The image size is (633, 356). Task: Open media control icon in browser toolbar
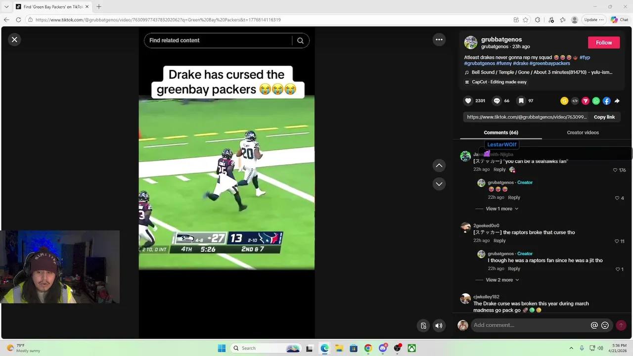click(x=551, y=20)
